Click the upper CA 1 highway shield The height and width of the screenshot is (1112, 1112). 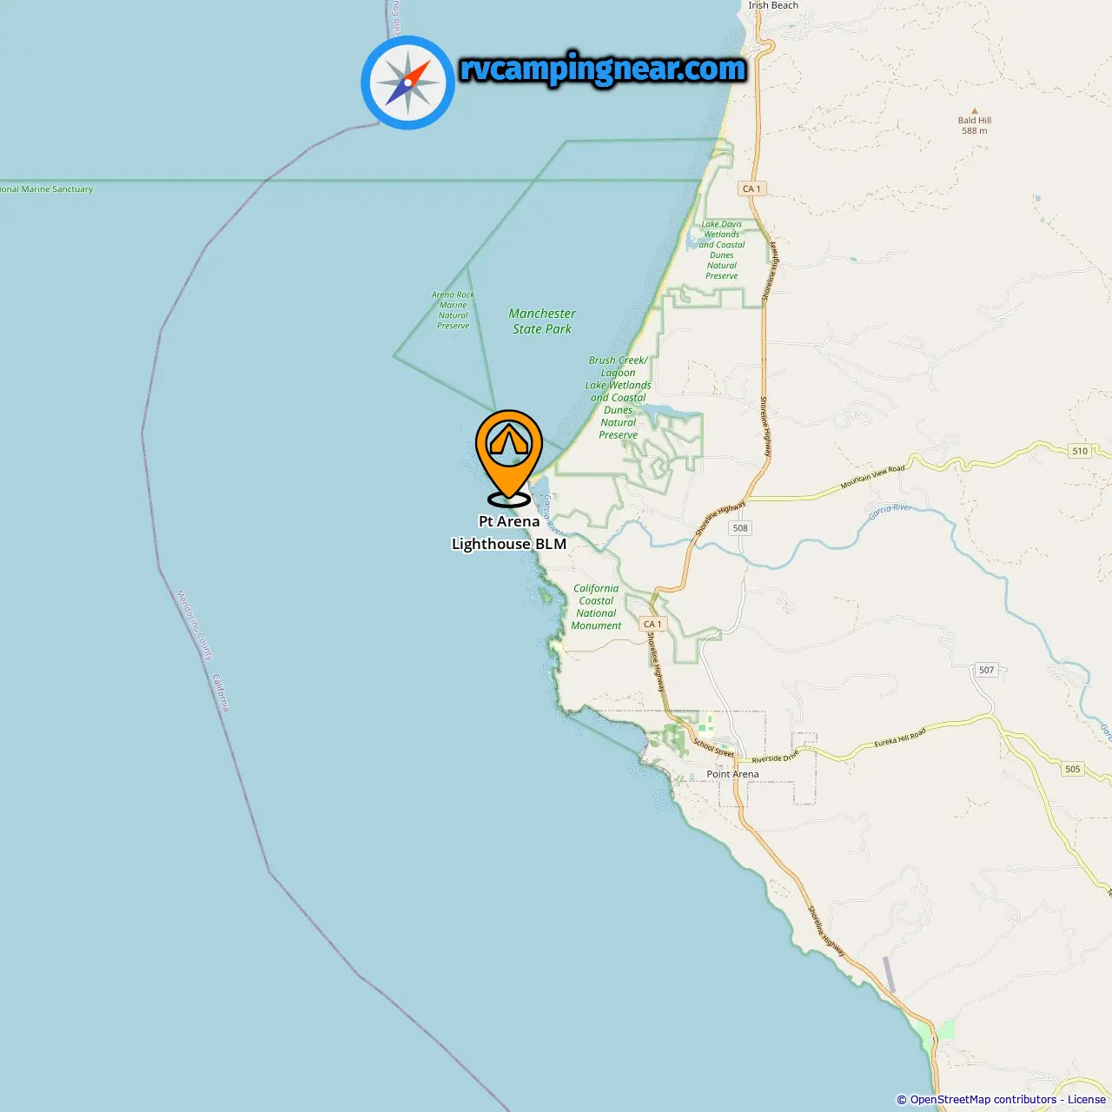click(x=751, y=189)
